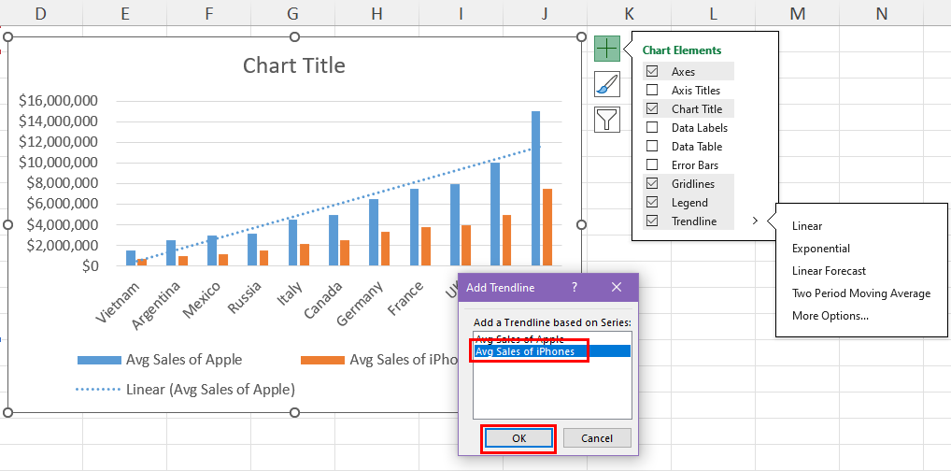Select Avg Sales of Apple series in list

click(552, 338)
